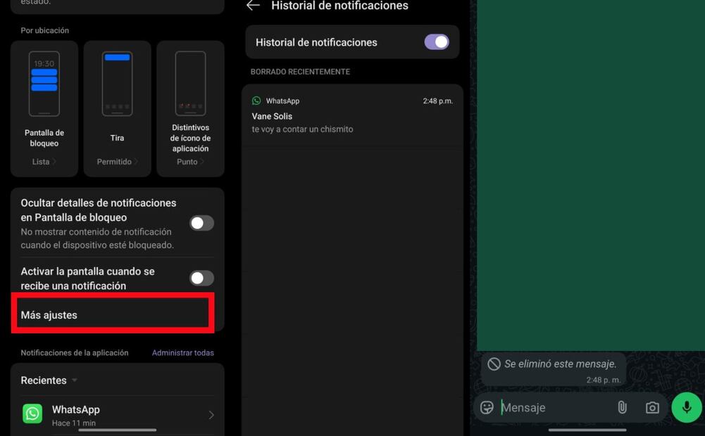The image size is (705, 436).
Task: Tap the small WhatsApp icon in notification entry
Action: pos(256,101)
